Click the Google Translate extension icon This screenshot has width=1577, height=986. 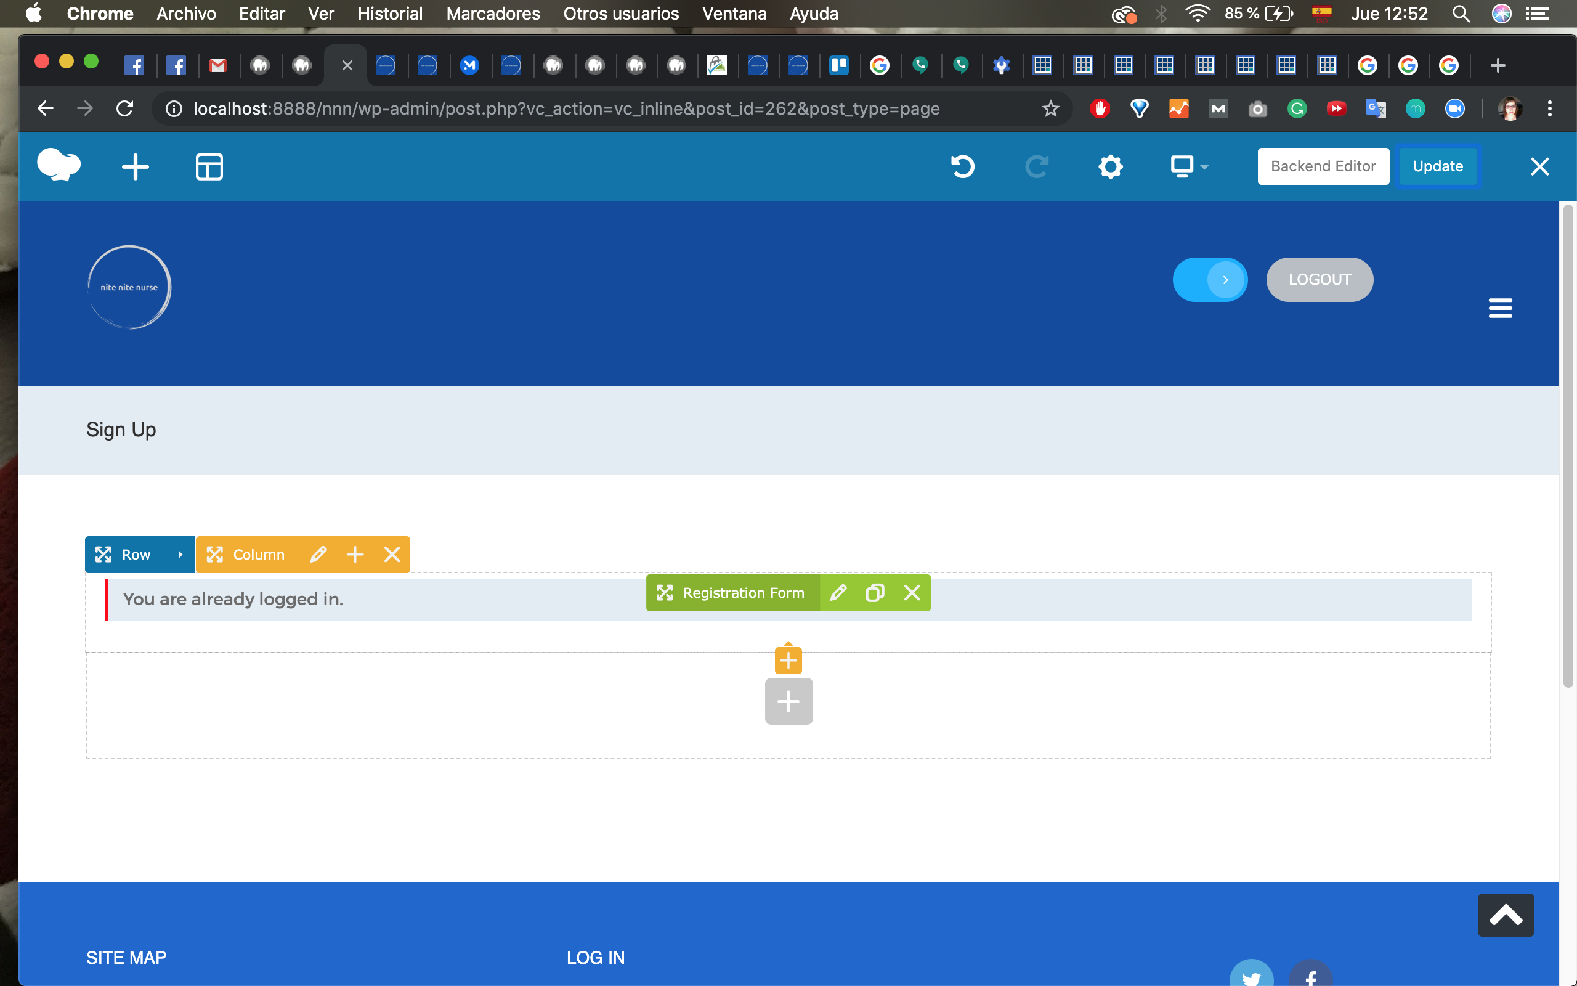1376,108
